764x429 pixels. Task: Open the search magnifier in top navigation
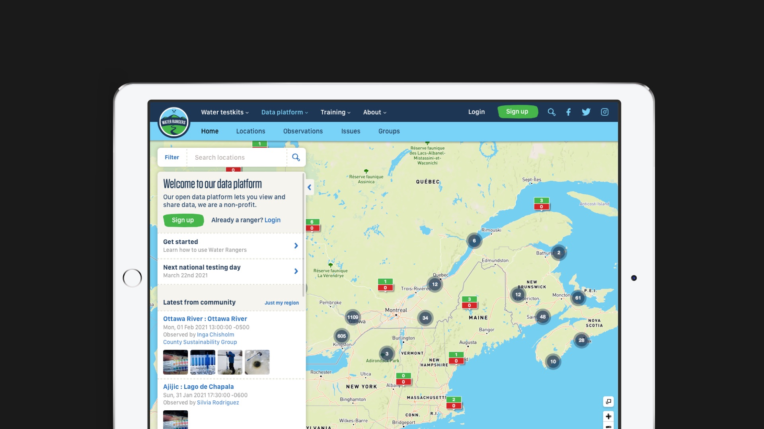pyautogui.click(x=552, y=112)
